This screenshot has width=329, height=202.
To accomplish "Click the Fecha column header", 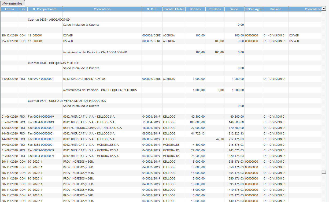I will click(9, 9).
